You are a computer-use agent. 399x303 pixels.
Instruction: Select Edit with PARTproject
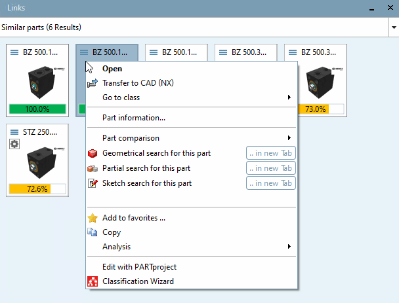[192, 267]
